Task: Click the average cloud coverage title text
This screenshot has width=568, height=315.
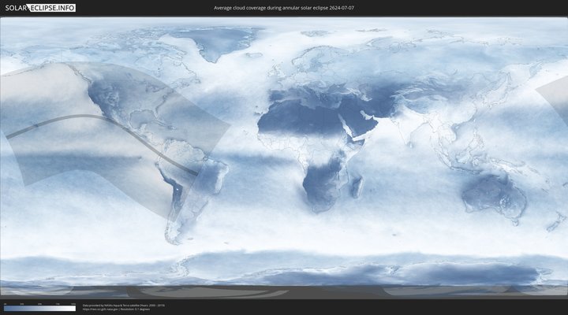Action: pos(284,8)
